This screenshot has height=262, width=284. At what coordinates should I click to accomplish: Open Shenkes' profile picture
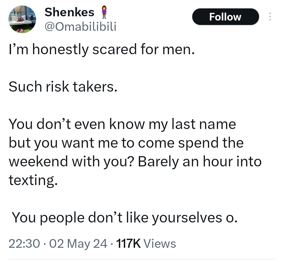pyautogui.click(x=22, y=20)
